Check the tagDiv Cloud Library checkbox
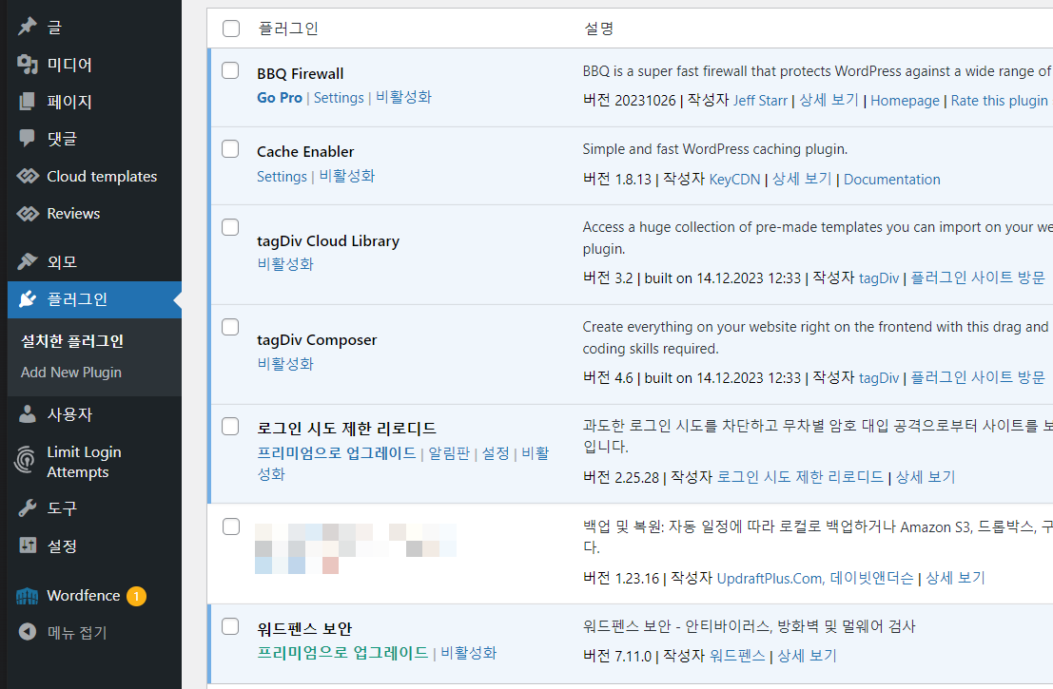This screenshot has width=1053, height=689. (230, 227)
